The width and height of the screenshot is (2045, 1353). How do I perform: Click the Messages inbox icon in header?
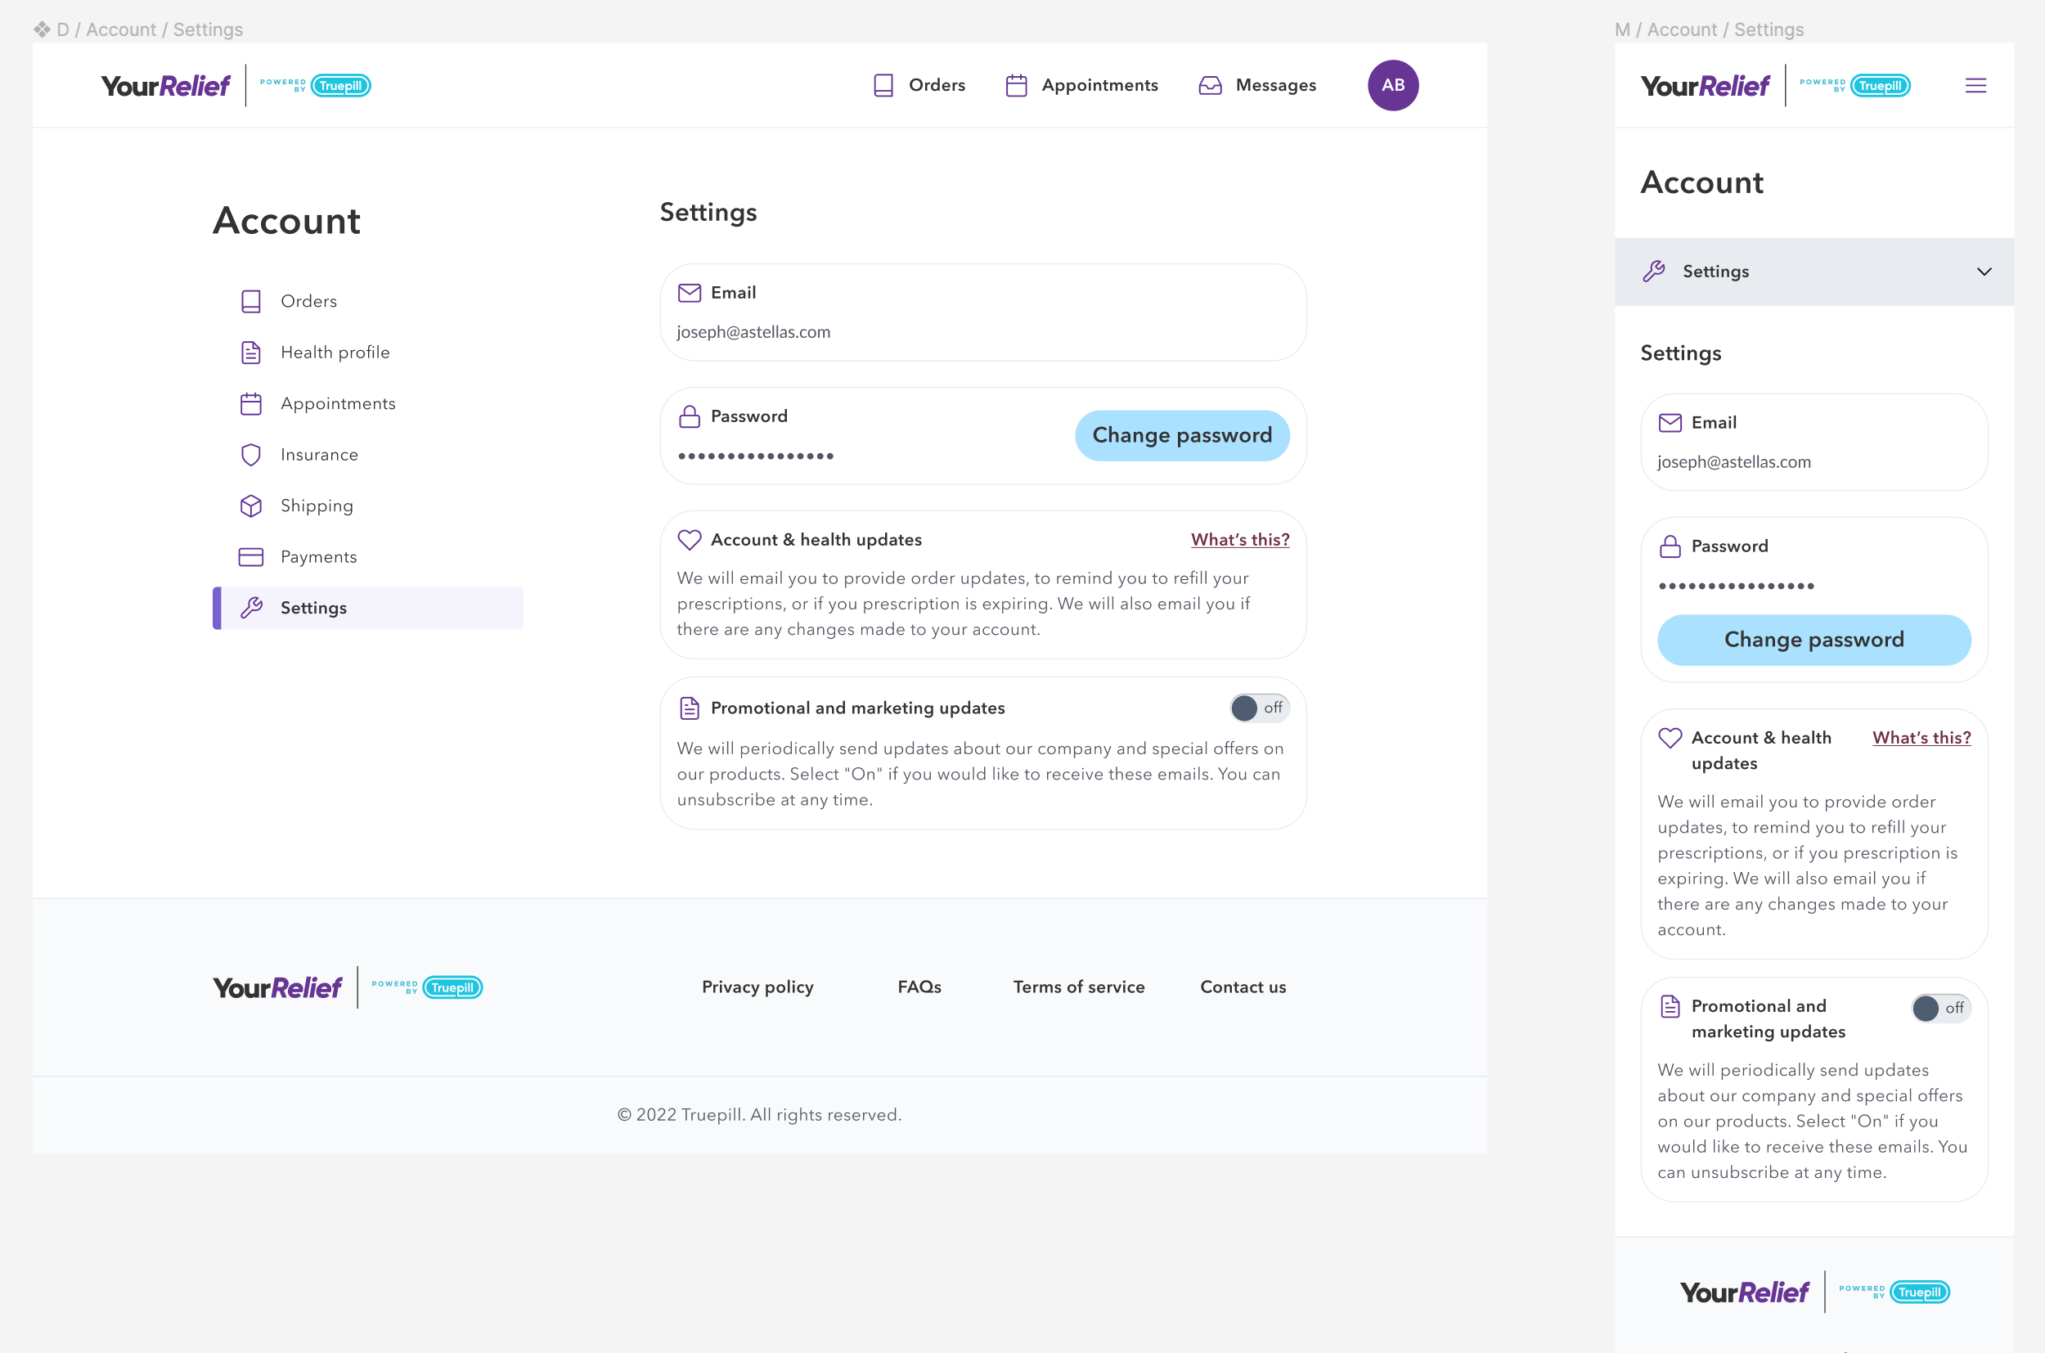pos(1210,85)
